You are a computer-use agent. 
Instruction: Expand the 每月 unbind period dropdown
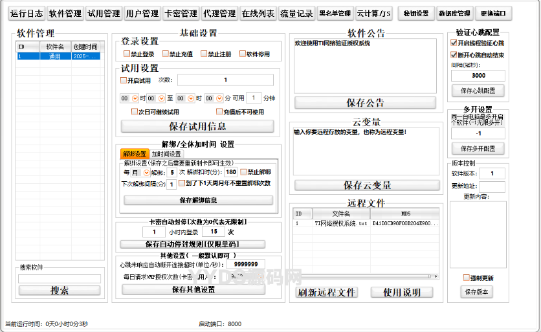[x=145, y=173]
